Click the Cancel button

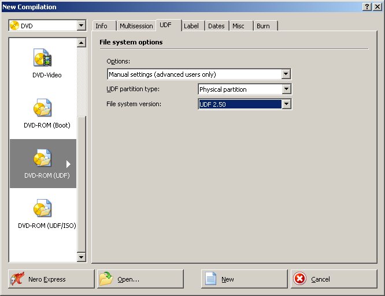point(334,279)
